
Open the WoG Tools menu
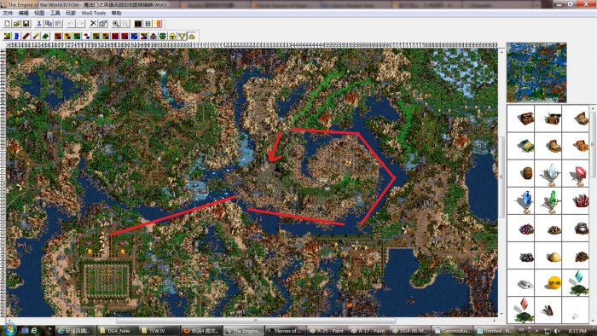tap(93, 13)
